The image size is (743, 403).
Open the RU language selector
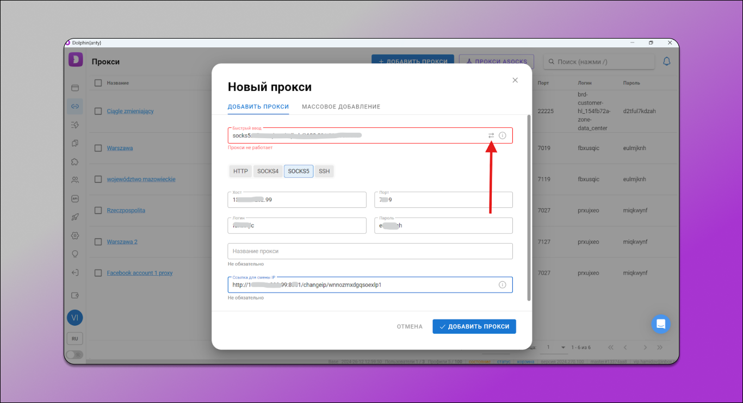75,338
